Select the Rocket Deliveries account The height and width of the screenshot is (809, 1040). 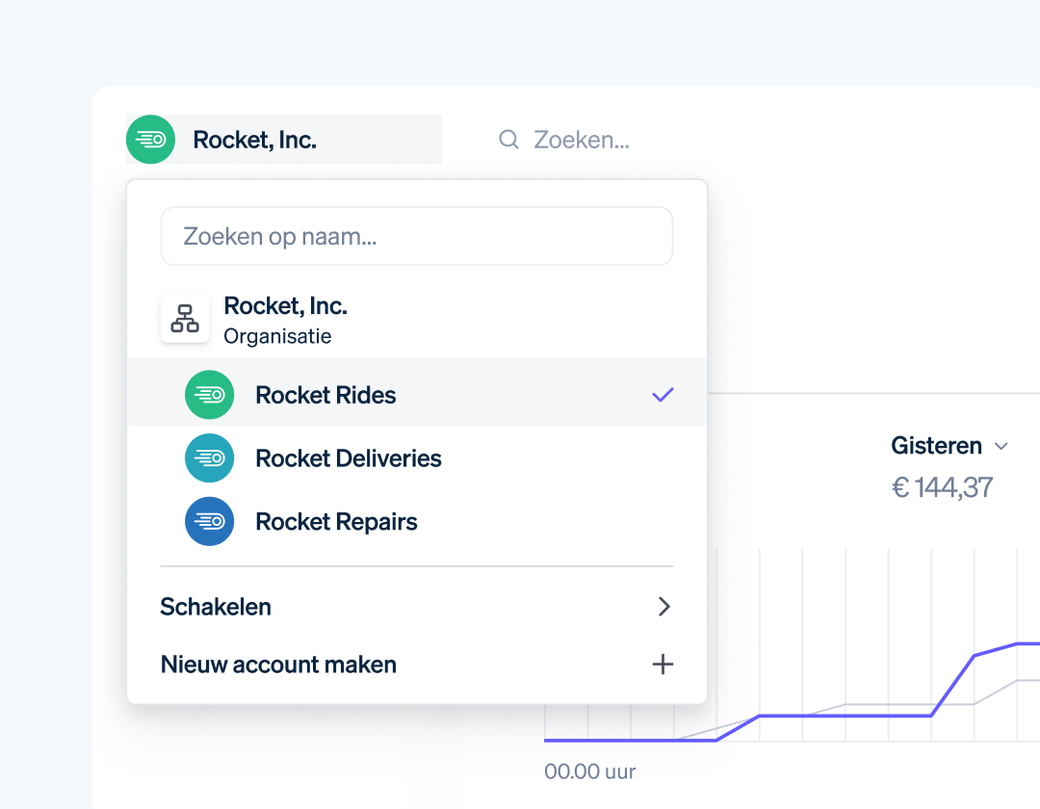click(x=349, y=458)
